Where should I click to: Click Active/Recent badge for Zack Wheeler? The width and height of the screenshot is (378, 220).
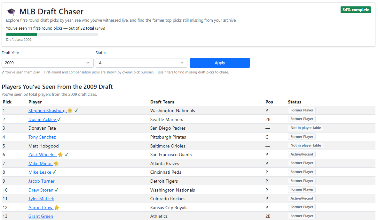[x=302, y=154]
